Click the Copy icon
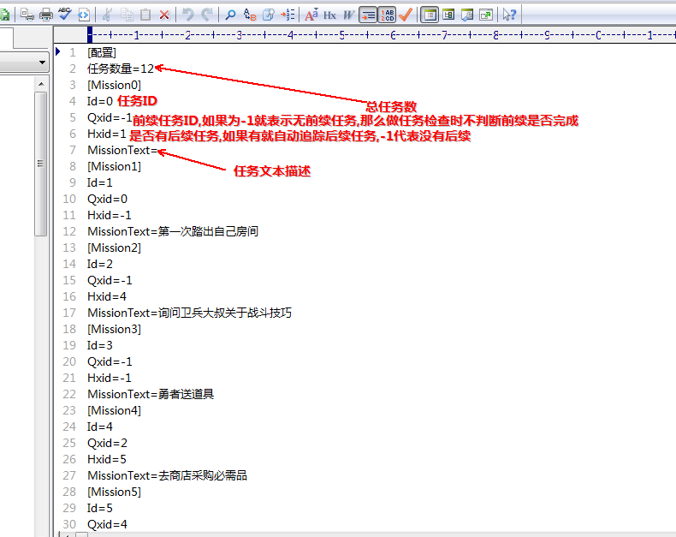This screenshot has width=676, height=537. point(127,15)
